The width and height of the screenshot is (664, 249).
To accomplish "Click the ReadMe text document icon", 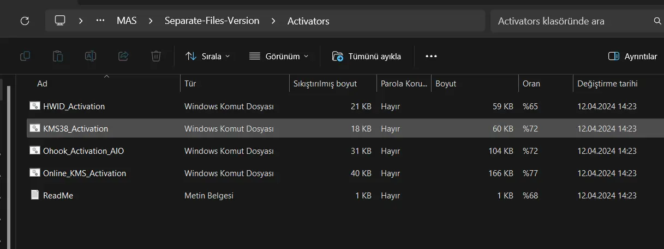I will tap(35, 195).
